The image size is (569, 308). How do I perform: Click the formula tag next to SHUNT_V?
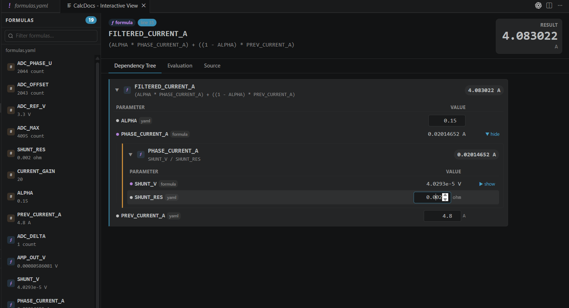pyautogui.click(x=168, y=184)
